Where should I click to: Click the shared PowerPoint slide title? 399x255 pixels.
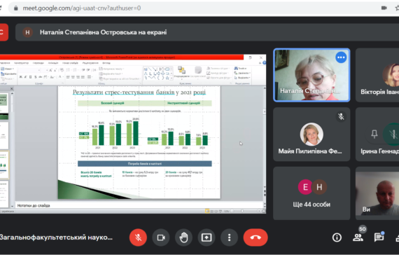coord(139,92)
